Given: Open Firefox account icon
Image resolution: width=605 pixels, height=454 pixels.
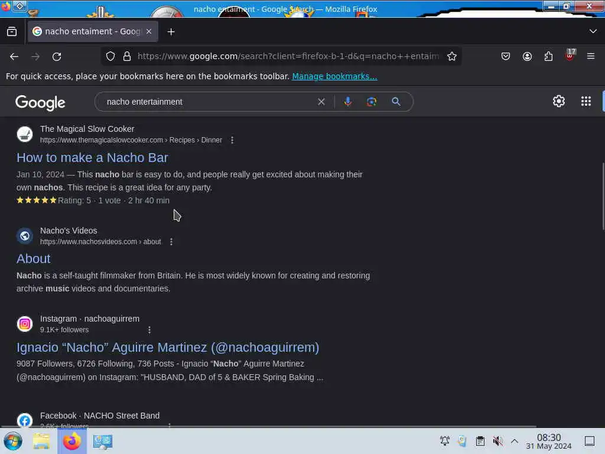Looking at the screenshot, I should pos(527,56).
